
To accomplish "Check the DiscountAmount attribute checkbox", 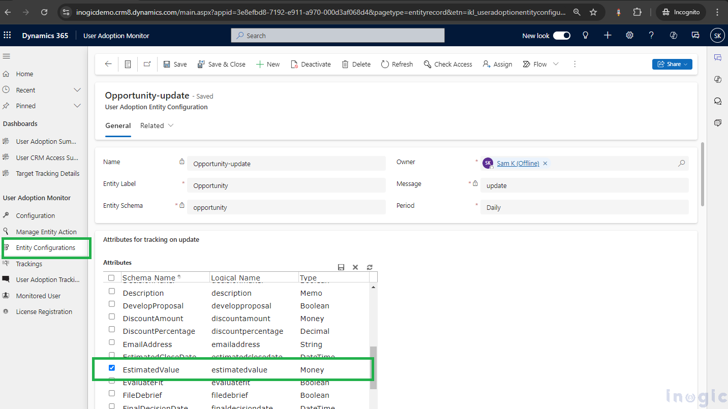I will tap(112, 317).
